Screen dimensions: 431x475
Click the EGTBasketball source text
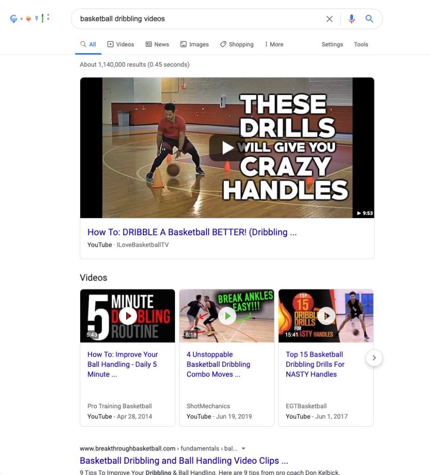click(x=306, y=406)
